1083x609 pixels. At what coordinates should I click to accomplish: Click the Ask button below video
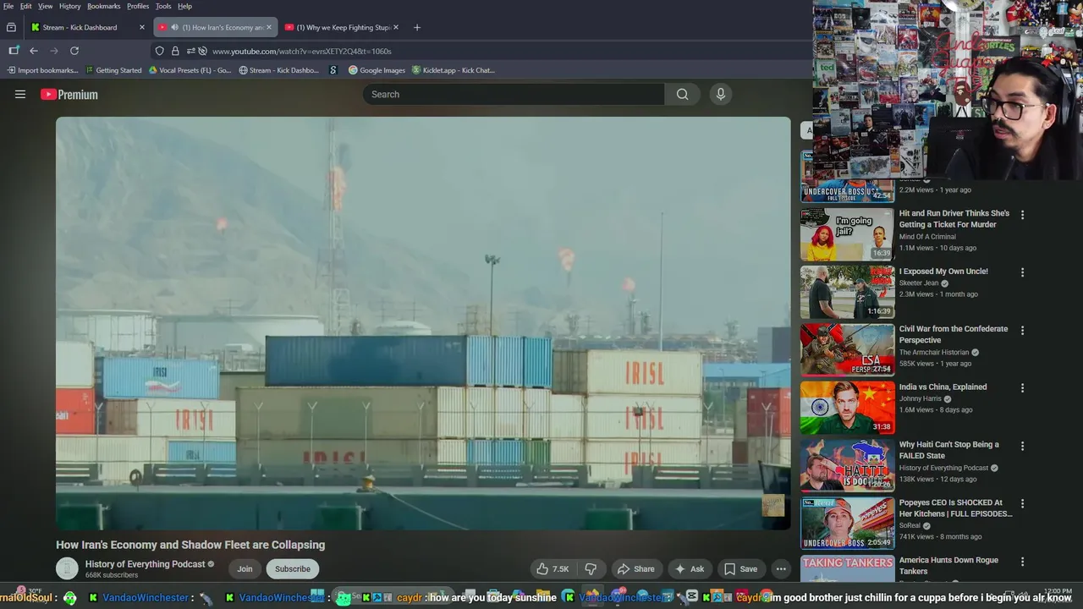[689, 569]
